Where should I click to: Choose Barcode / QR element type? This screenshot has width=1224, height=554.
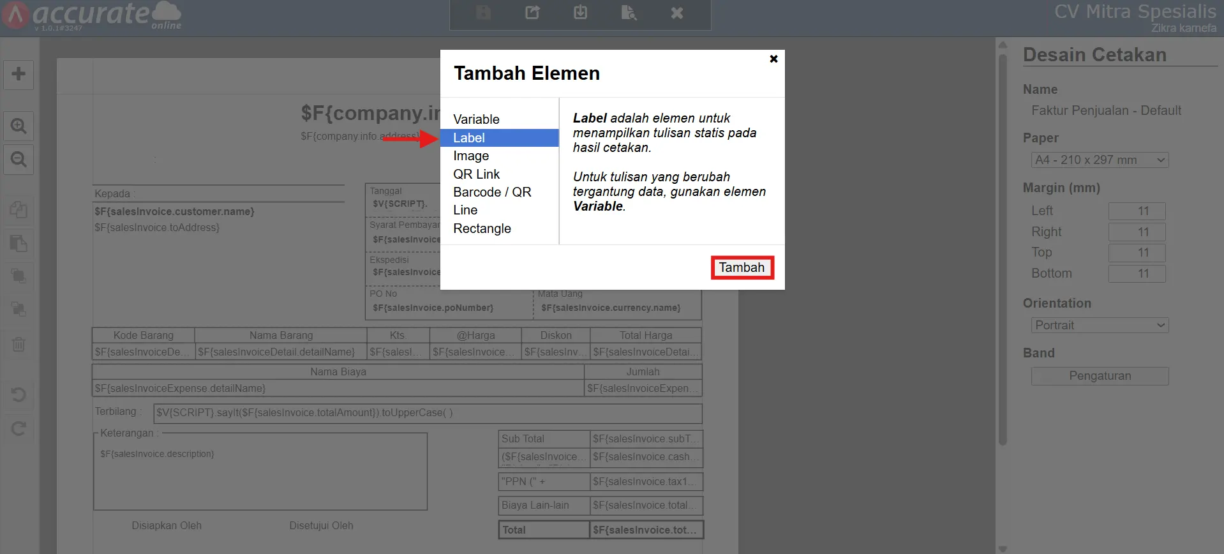point(492,192)
